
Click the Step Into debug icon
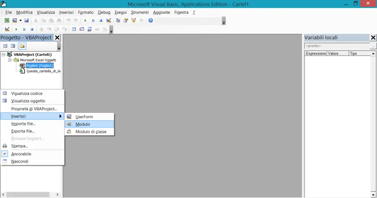[49, 29]
